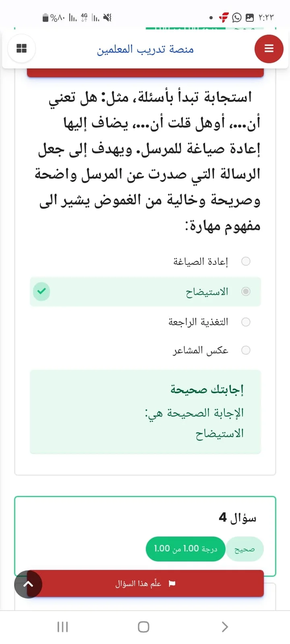This screenshot has height=644, width=290.
Task: Tap the battery icon in status bar
Action: pos(46,18)
